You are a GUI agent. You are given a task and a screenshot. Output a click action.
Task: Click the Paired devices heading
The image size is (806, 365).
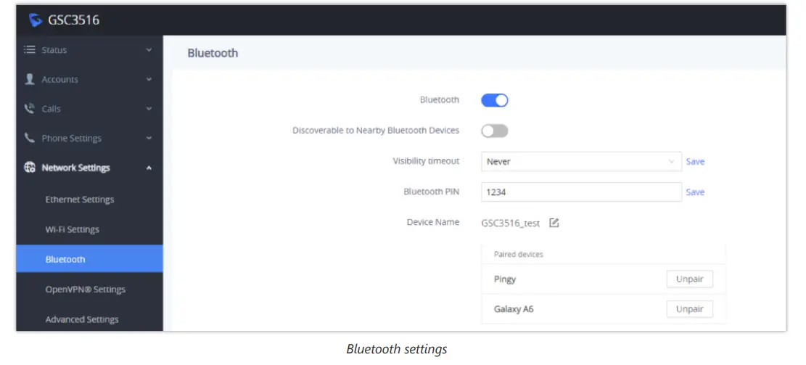pos(518,254)
